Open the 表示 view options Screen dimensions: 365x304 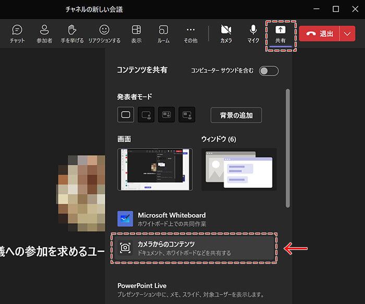pos(136,34)
